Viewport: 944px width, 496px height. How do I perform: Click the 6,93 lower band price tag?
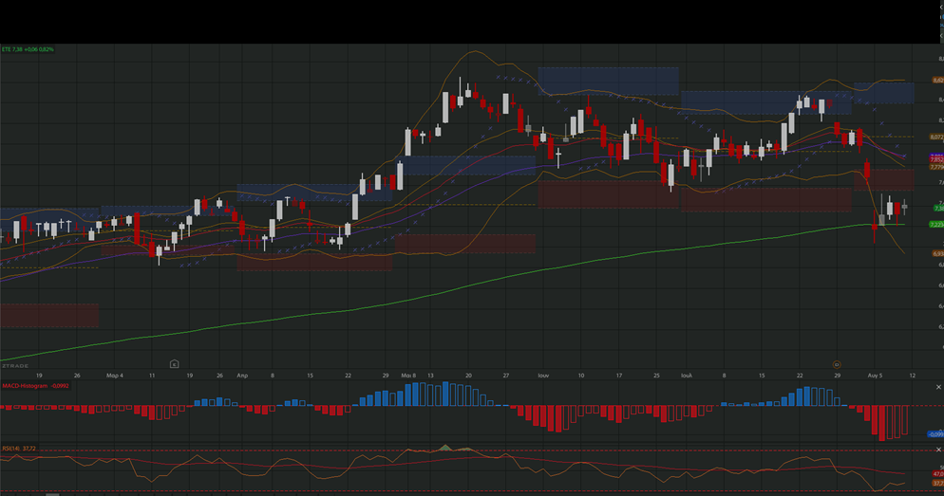point(938,254)
